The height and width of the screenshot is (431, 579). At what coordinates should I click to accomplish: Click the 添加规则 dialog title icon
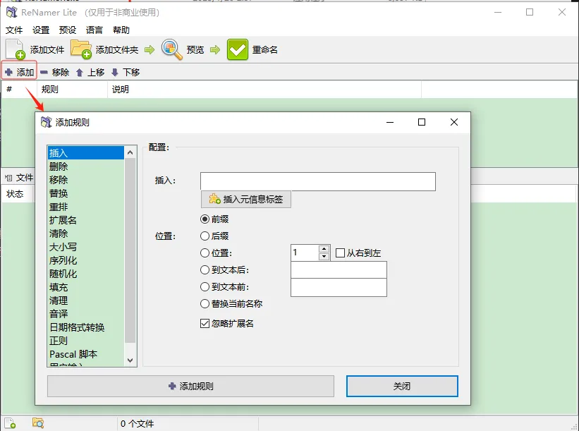pyautogui.click(x=46, y=122)
